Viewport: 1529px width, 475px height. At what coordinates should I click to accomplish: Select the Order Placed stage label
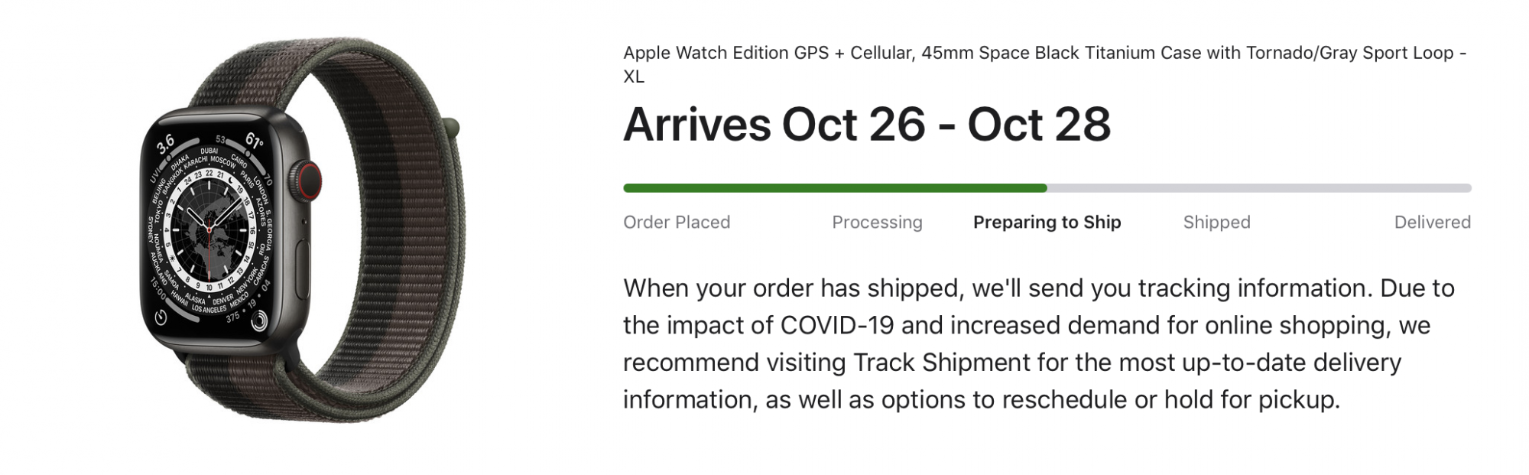click(x=677, y=222)
